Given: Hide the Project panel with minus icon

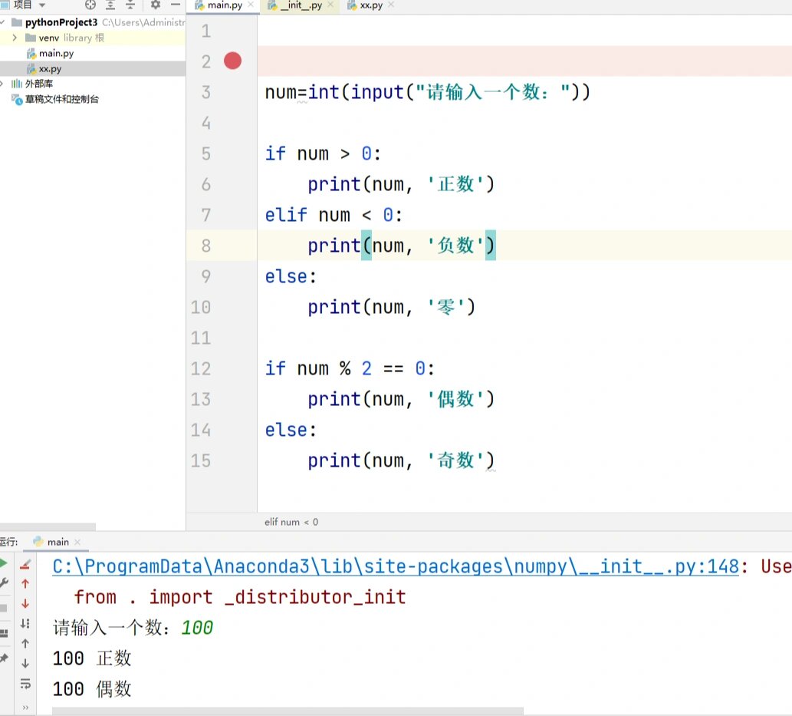Looking at the screenshot, I should pos(176,5).
